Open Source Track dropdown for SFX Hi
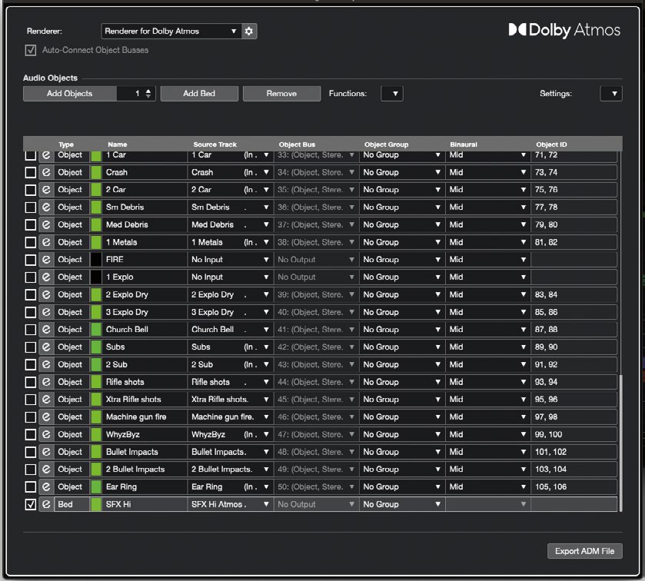645x581 pixels. tap(231, 504)
